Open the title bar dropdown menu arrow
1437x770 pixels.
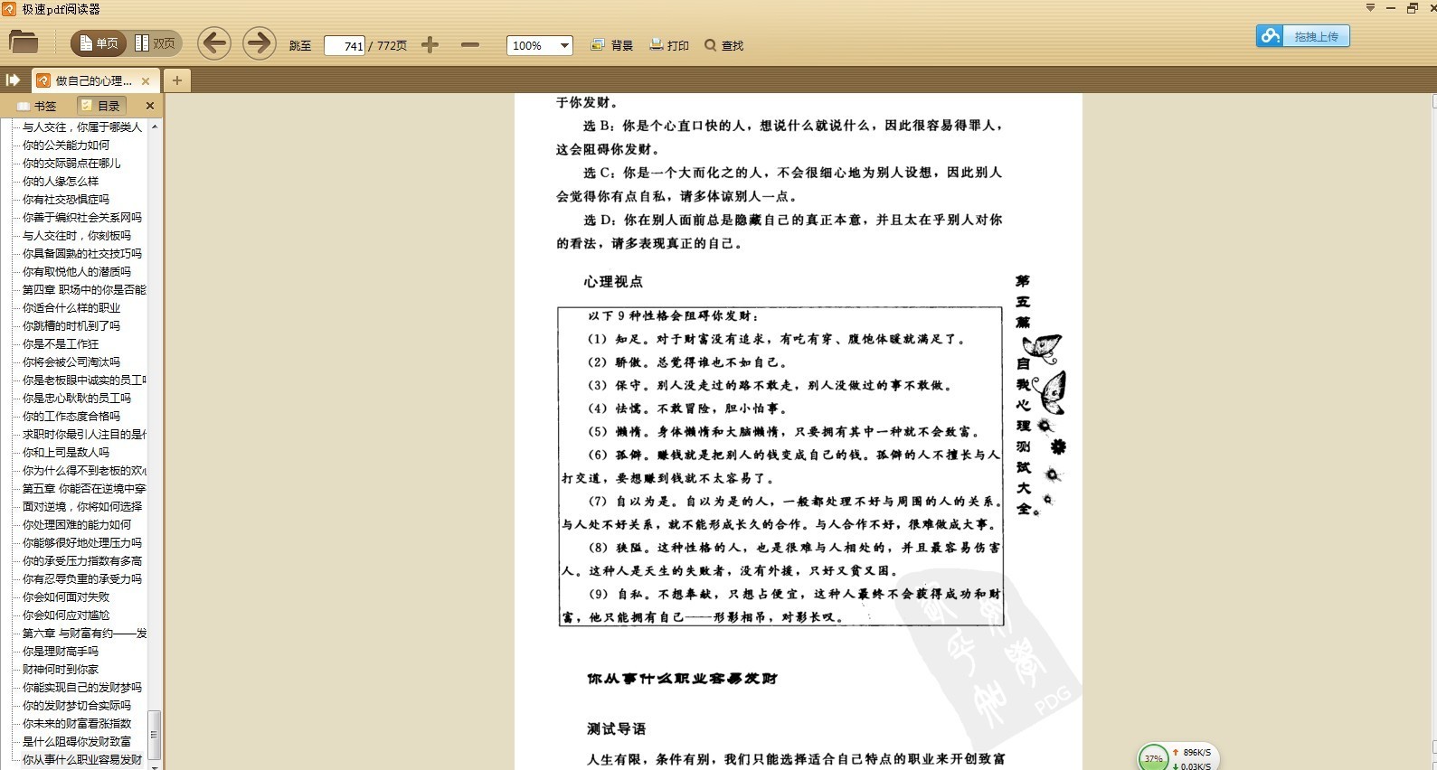(1370, 8)
